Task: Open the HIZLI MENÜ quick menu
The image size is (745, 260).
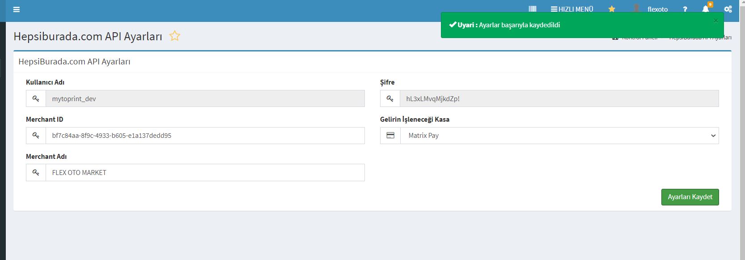Action: coord(572,9)
